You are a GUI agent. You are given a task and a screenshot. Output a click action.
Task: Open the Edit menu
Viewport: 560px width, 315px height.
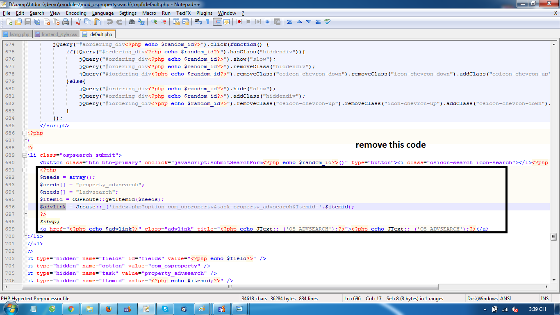(x=20, y=13)
